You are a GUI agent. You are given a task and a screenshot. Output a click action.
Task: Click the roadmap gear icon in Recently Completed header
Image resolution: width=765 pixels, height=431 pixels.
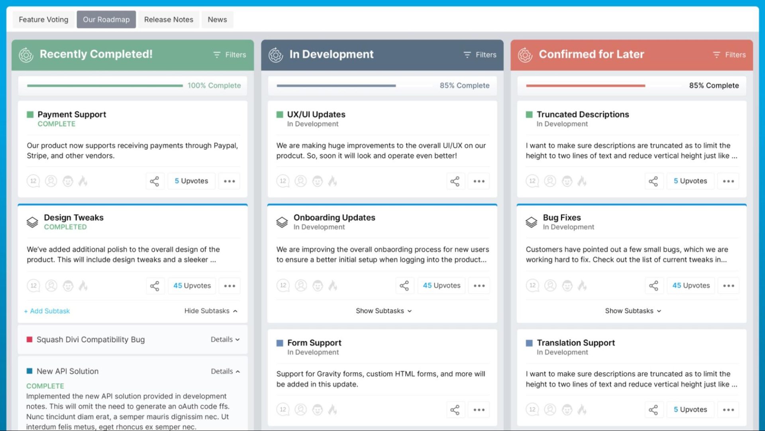coord(26,54)
